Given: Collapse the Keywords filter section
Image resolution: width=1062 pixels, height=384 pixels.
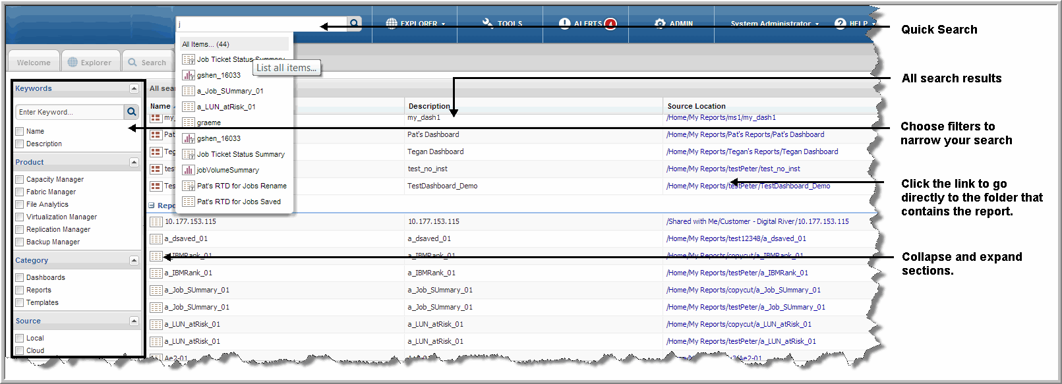Looking at the screenshot, I should [x=134, y=88].
